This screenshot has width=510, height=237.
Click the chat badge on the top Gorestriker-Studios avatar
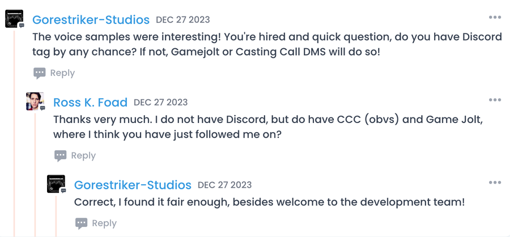[22, 25]
